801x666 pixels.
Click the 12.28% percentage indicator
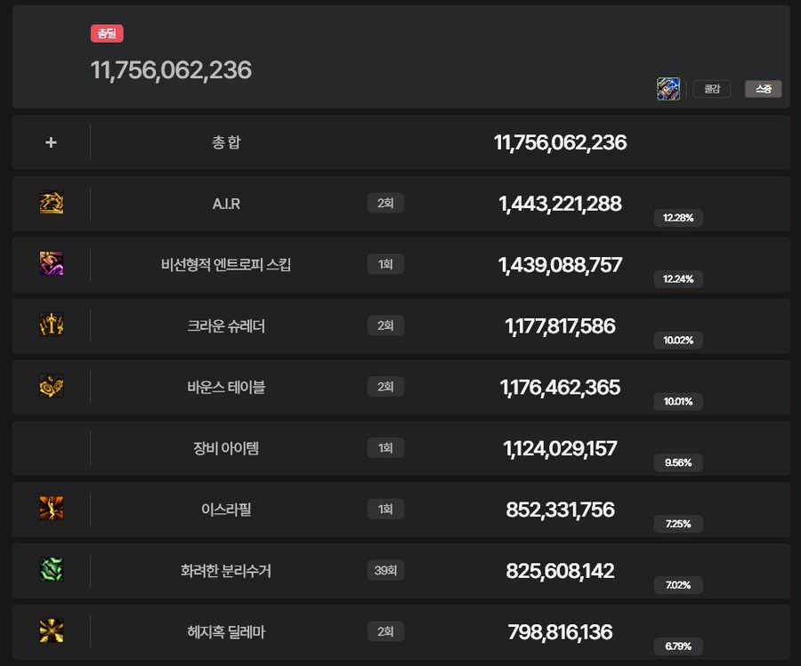point(678,218)
